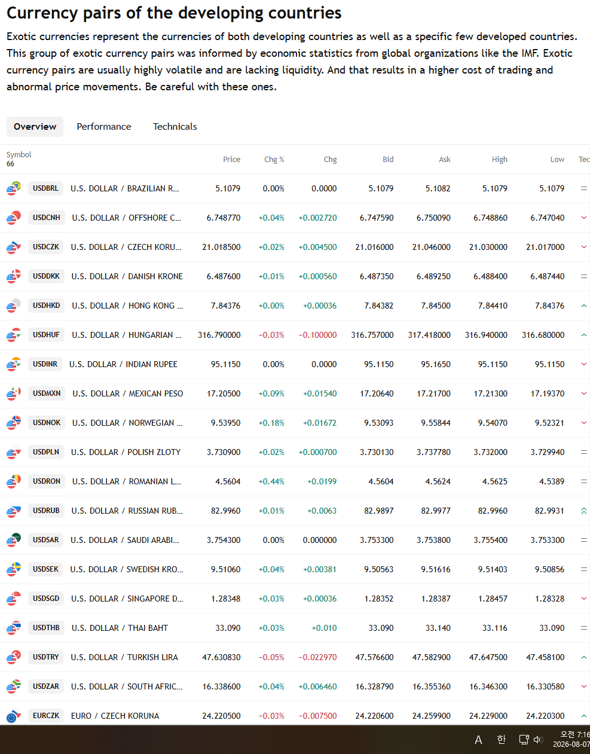Viewport: 590px width, 754px height.
Task: Open the USDHUF ticker link
Action: 47,335
